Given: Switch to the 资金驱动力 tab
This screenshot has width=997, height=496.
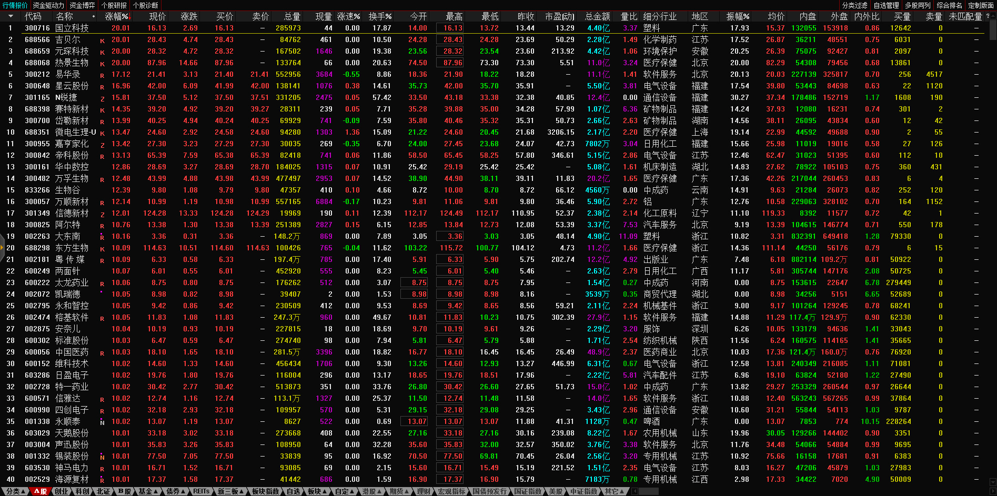Looking at the screenshot, I should [x=48, y=5].
